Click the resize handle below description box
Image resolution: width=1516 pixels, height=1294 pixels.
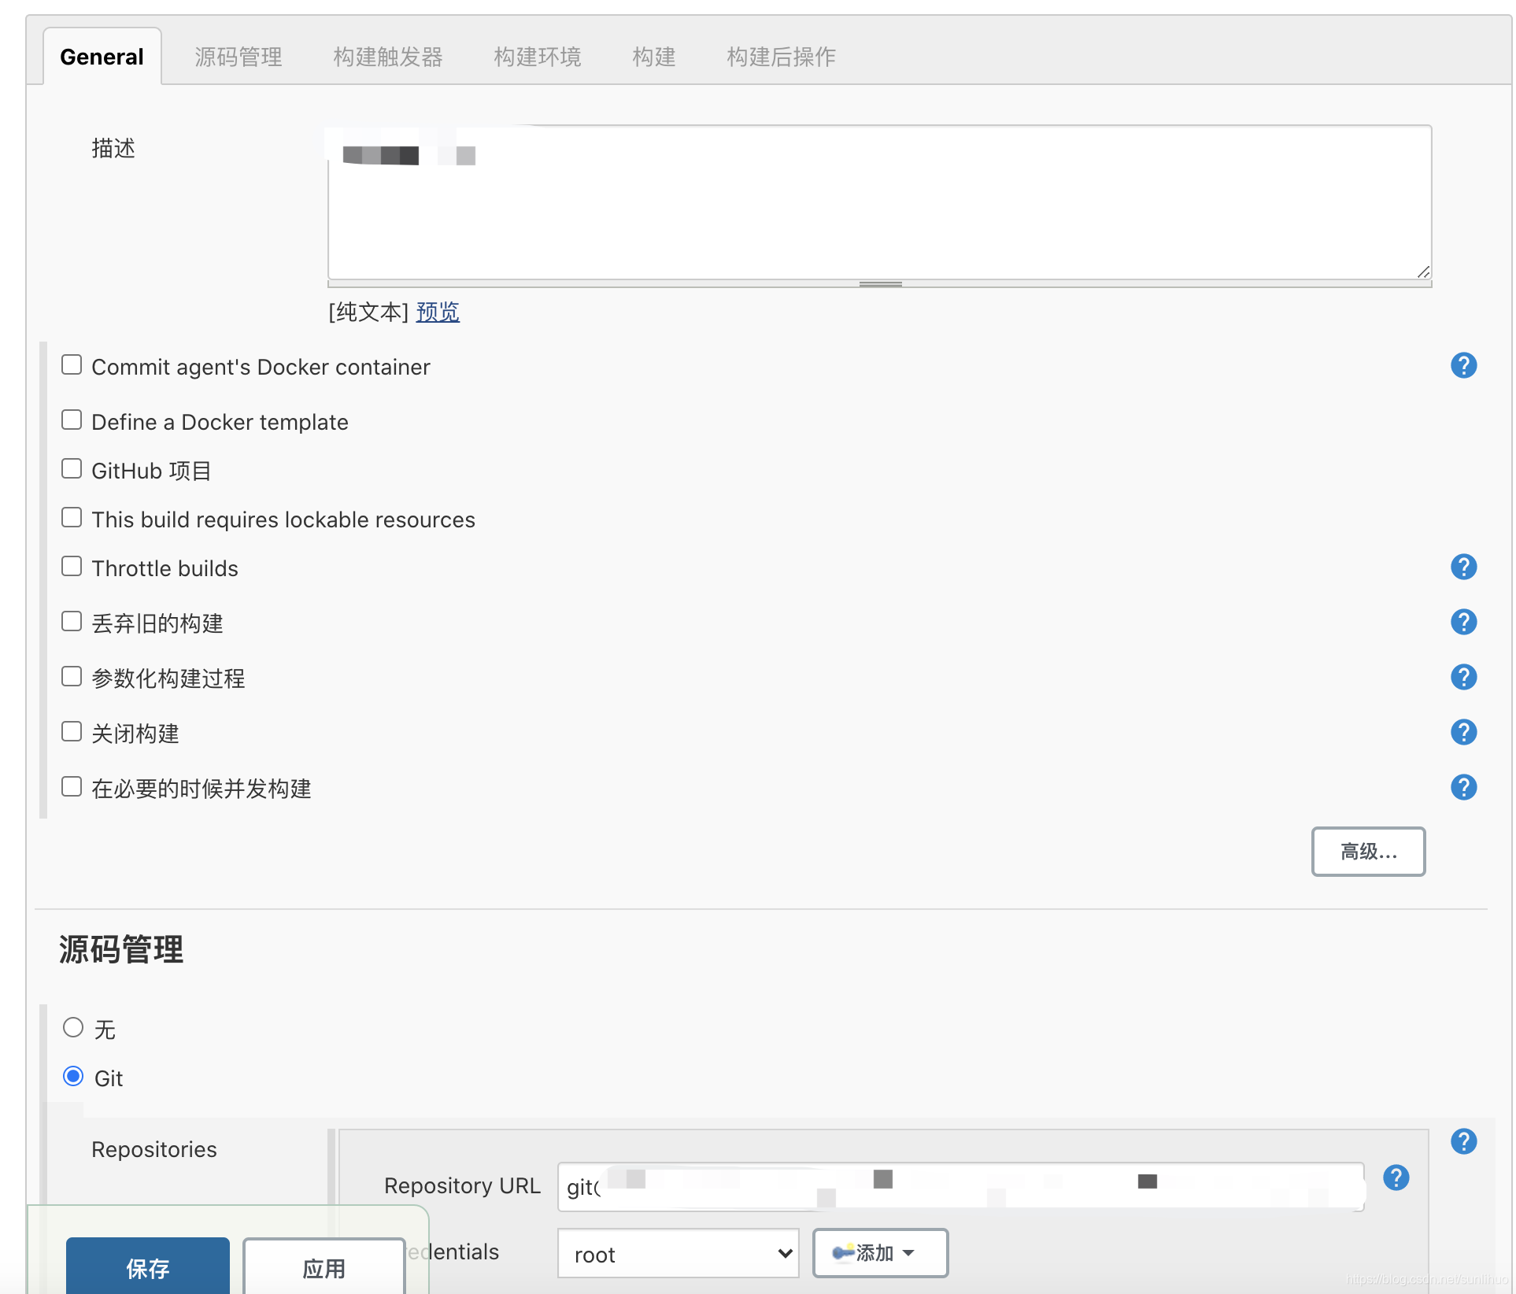click(x=880, y=283)
